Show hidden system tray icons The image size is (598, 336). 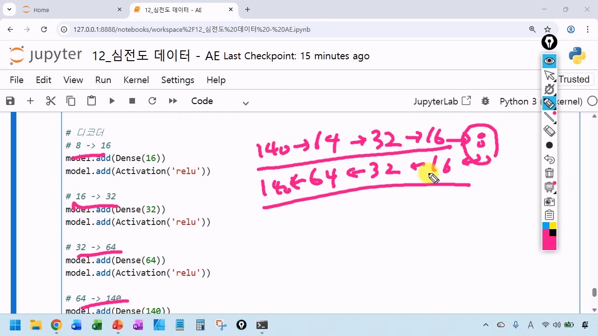point(486,325)
